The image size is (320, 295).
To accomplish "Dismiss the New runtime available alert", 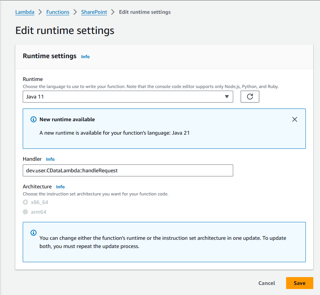I will click(295, 119).
